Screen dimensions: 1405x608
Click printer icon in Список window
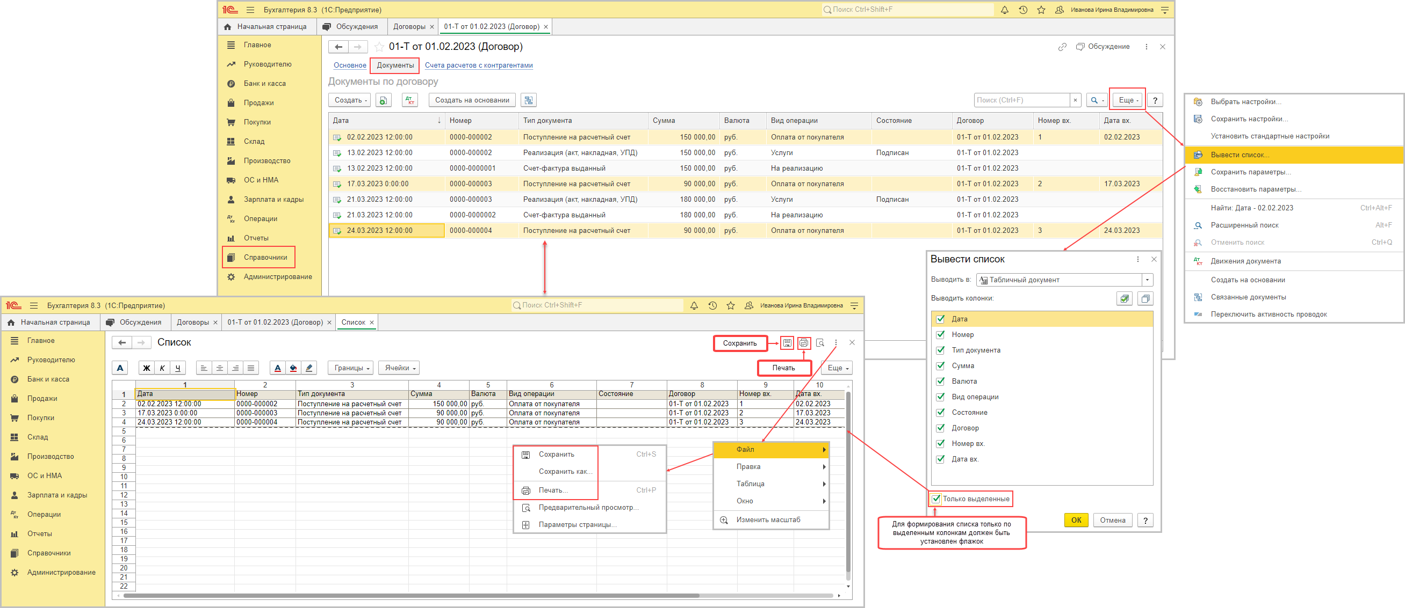point(803,343)
